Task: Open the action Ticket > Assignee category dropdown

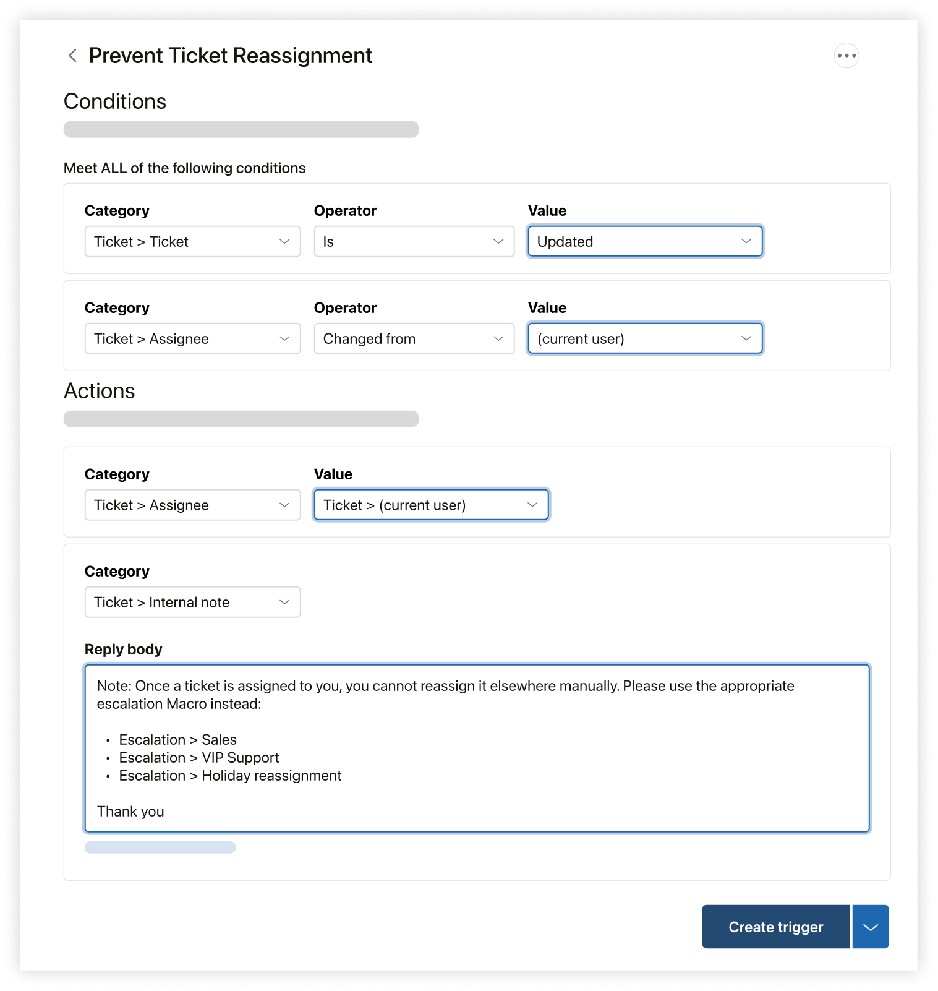Action: click(192, 505)
